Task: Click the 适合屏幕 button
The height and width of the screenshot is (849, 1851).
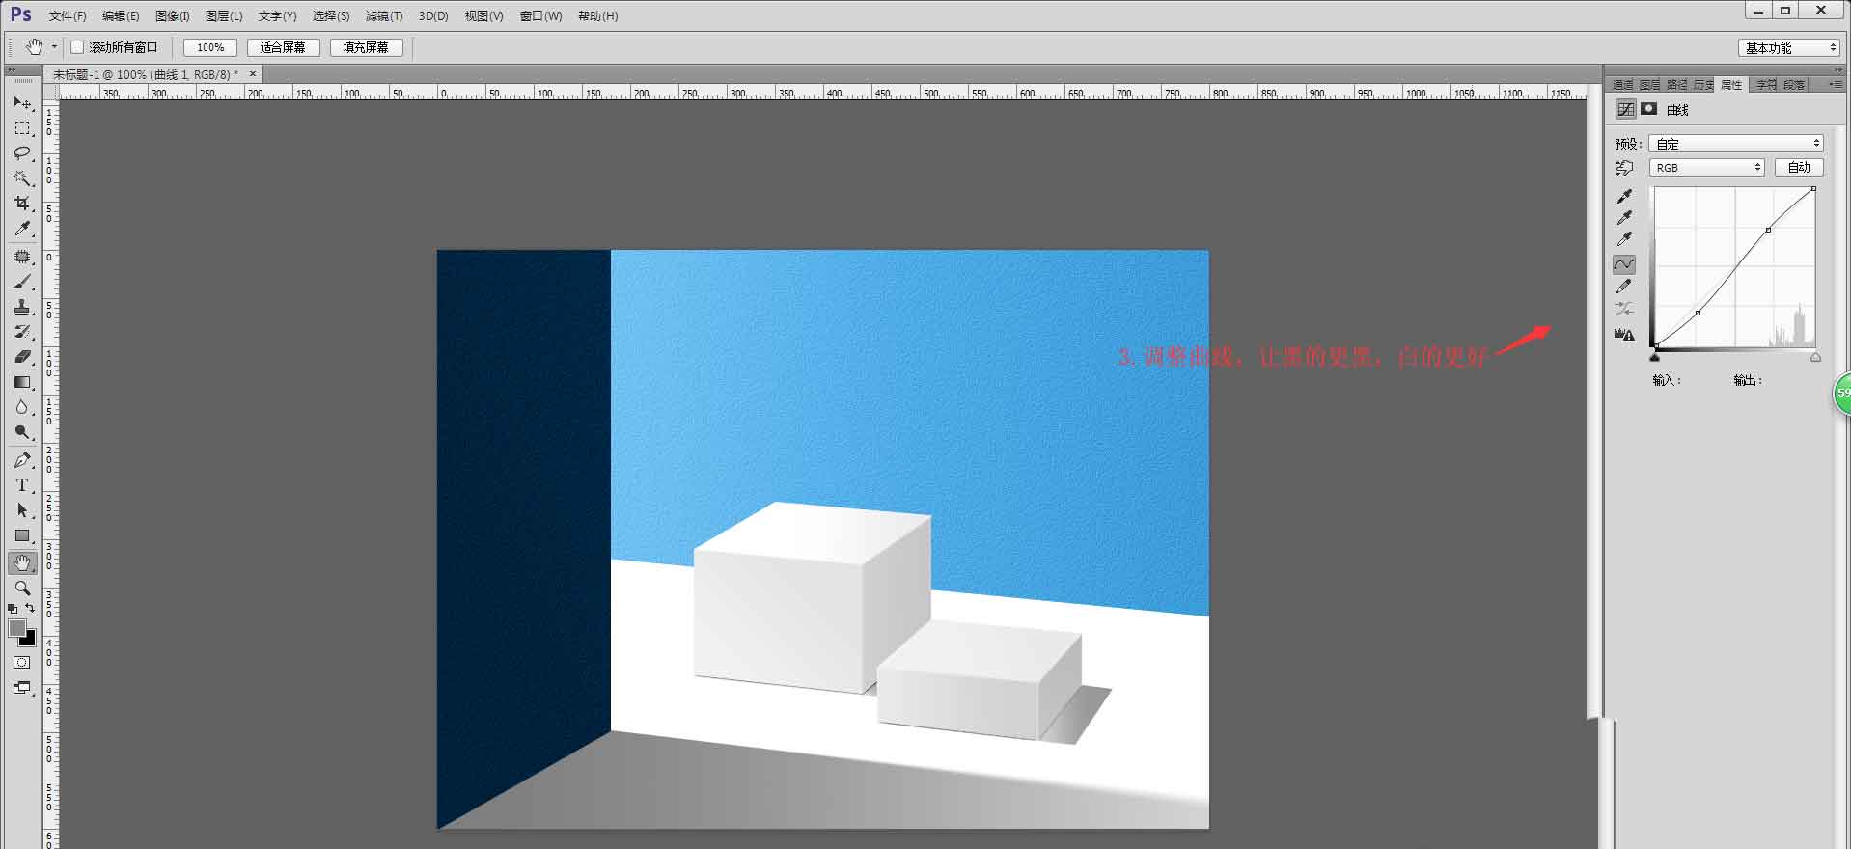Action: 283,47
